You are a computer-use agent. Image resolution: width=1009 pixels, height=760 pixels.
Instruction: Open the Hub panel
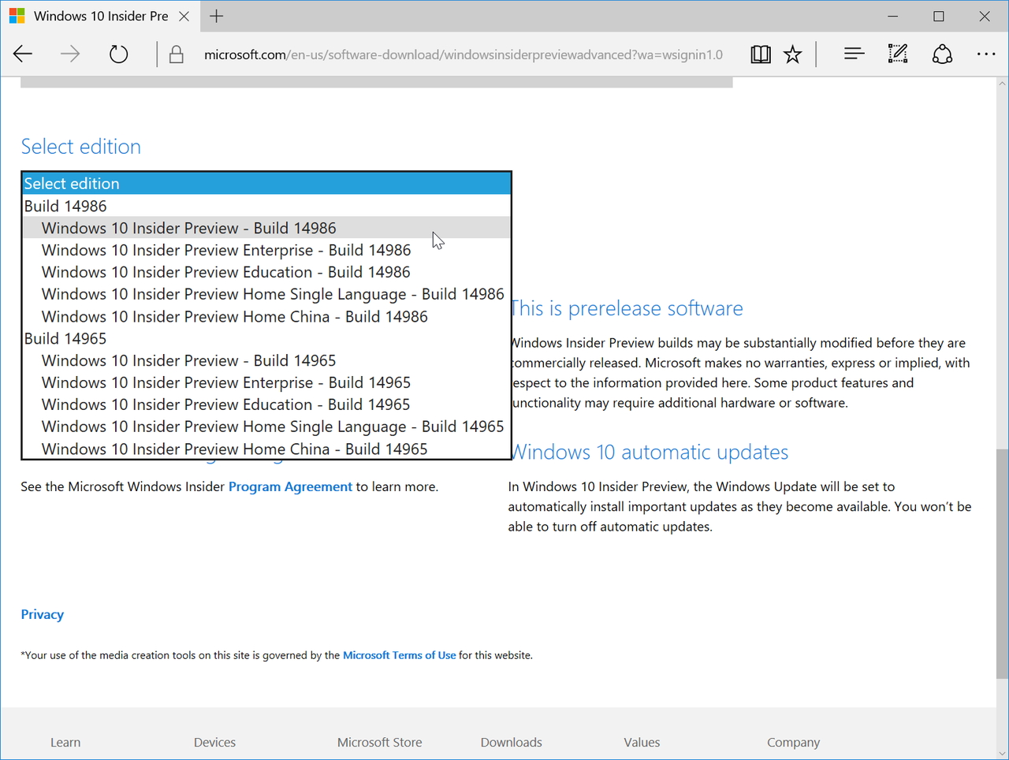point(854,54)
